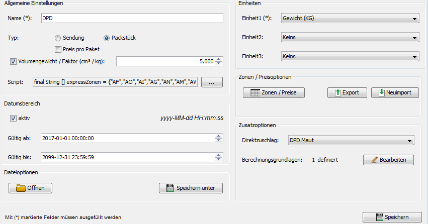Click the folder icon on Öffnen

[x=21, y=188]
